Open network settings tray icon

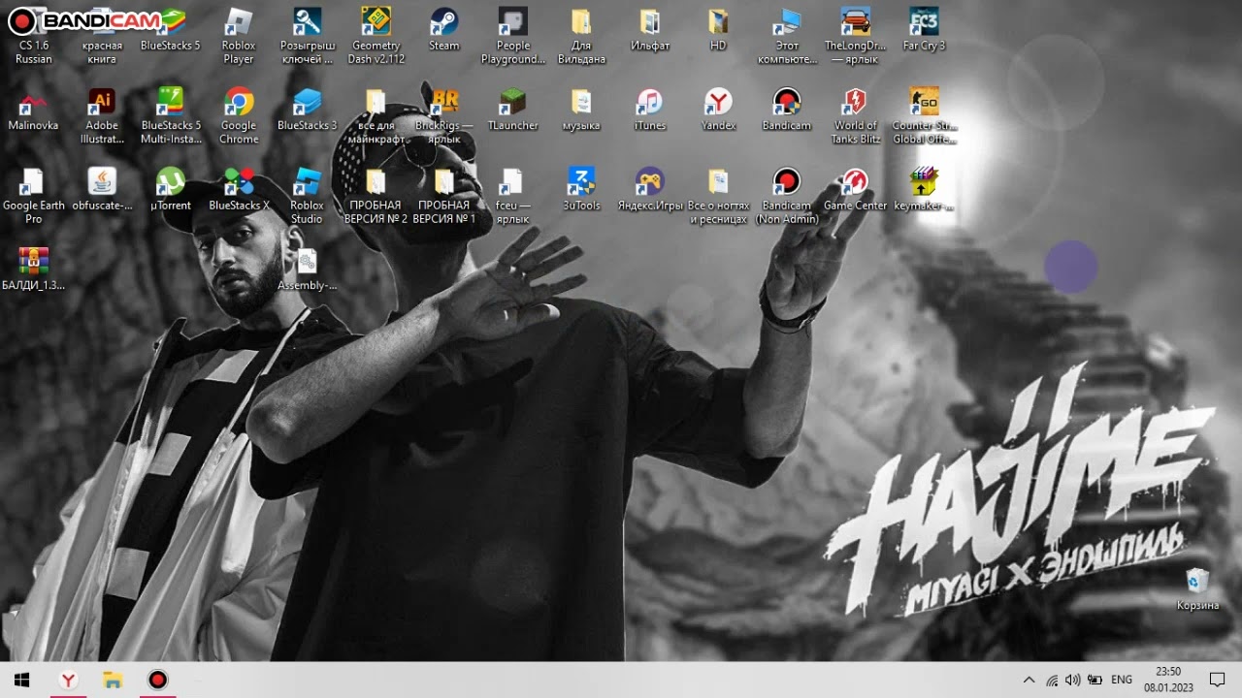click(1052, 680)
